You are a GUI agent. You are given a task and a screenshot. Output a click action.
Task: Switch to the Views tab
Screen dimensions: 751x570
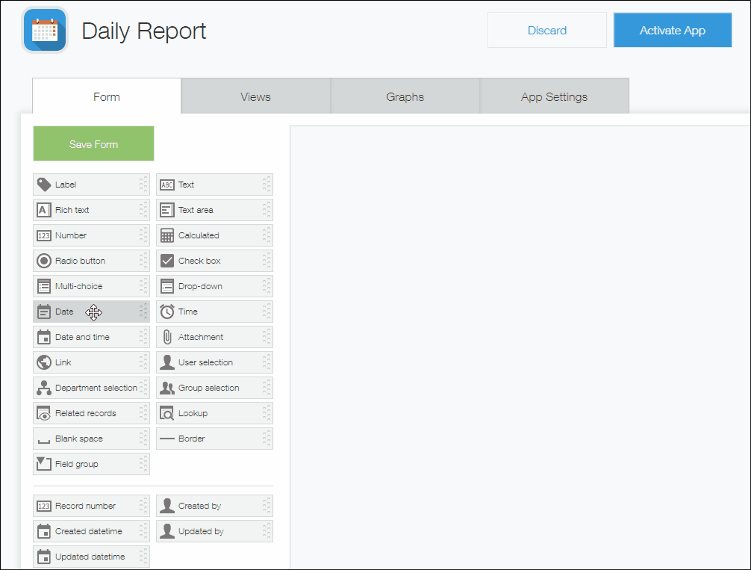(255, 96)
